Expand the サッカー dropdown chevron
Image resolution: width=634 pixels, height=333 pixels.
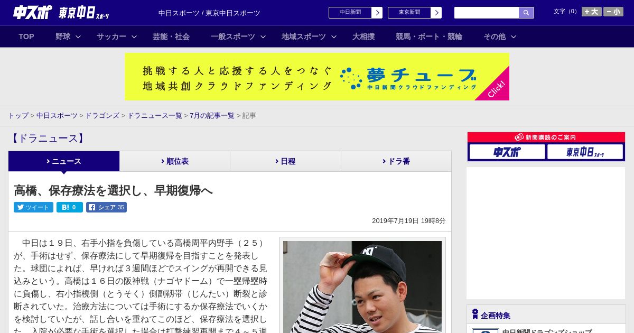click(134, 36)
